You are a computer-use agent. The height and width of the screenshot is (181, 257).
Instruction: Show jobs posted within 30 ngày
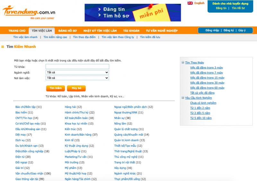coord(207,83)
